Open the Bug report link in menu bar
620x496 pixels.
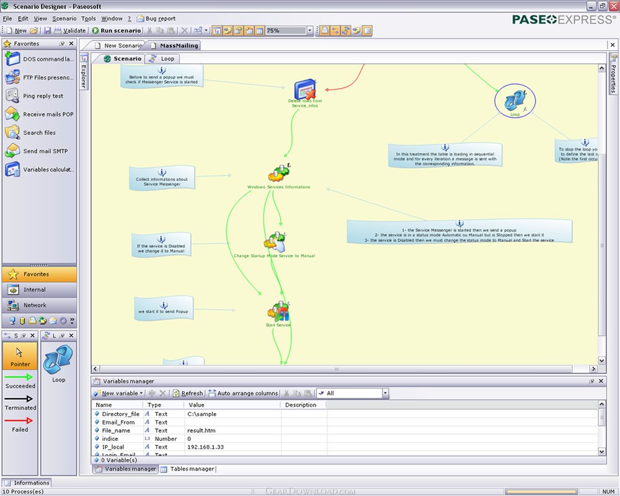pos(156,18)
